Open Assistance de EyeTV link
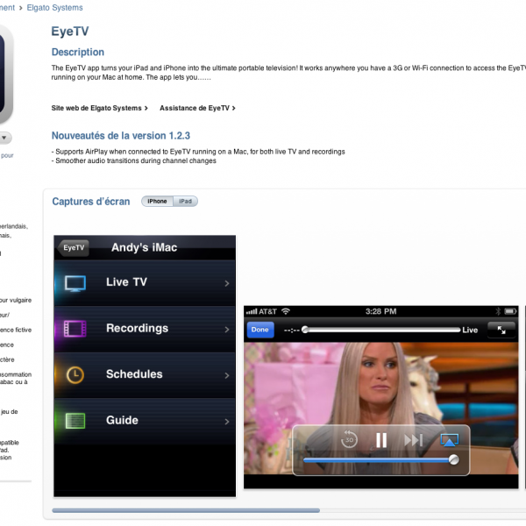 click(x=196, y=108)
